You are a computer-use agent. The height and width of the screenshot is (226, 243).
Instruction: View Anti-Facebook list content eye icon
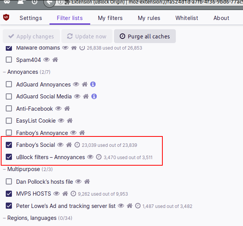(58, 108)
